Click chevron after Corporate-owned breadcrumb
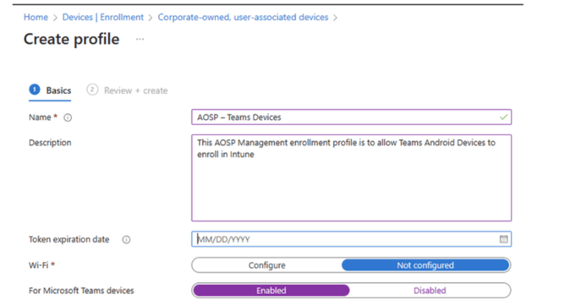581x305 pixels. click(x=336, y=18)
